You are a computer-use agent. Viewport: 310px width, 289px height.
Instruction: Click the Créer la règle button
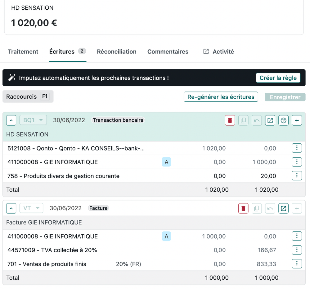[x=278, y=78]
